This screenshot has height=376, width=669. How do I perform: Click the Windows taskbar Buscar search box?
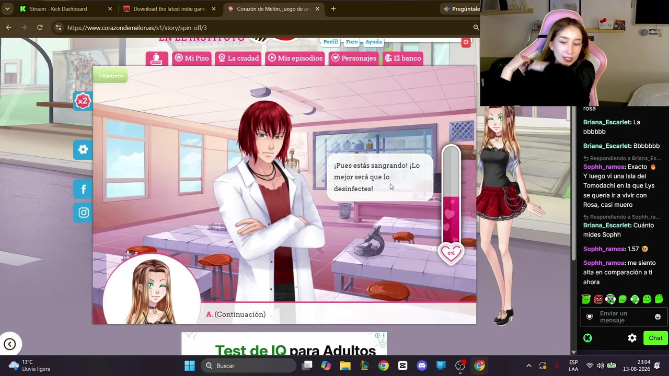pos(248,366)
